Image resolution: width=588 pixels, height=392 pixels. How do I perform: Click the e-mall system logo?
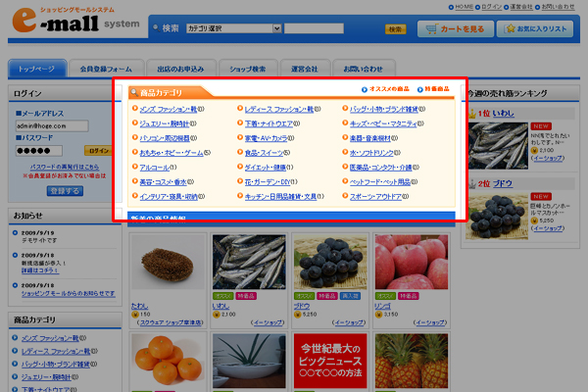(73, 27)
